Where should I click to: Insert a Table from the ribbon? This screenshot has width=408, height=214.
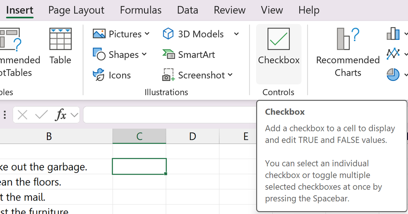point(60,46)
